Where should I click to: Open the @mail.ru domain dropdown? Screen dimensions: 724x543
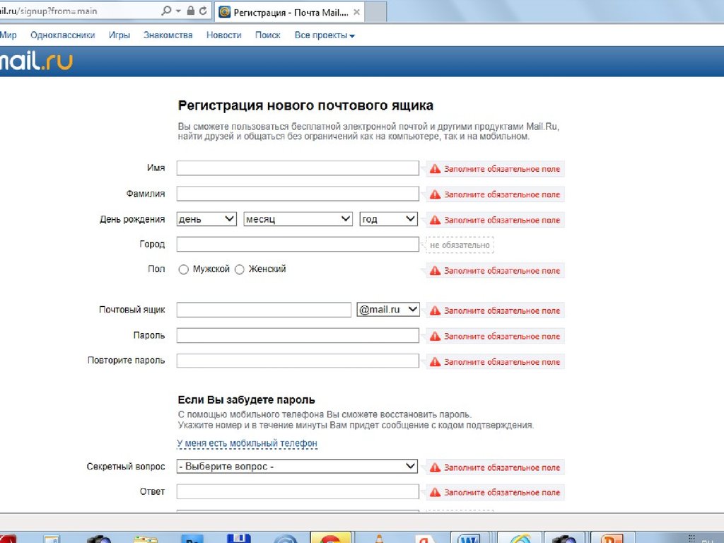coord(388,310)
